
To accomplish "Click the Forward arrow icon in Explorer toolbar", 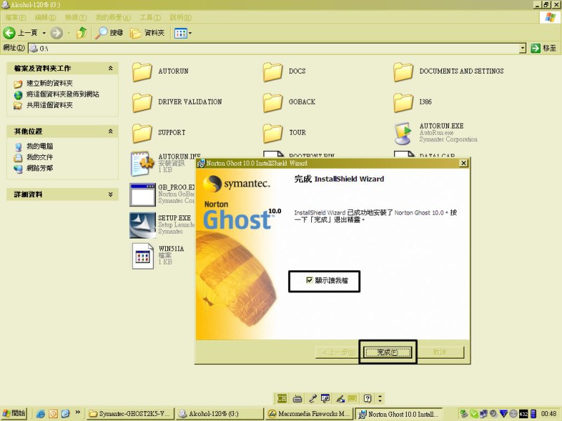I will click(x=56, y=33).
